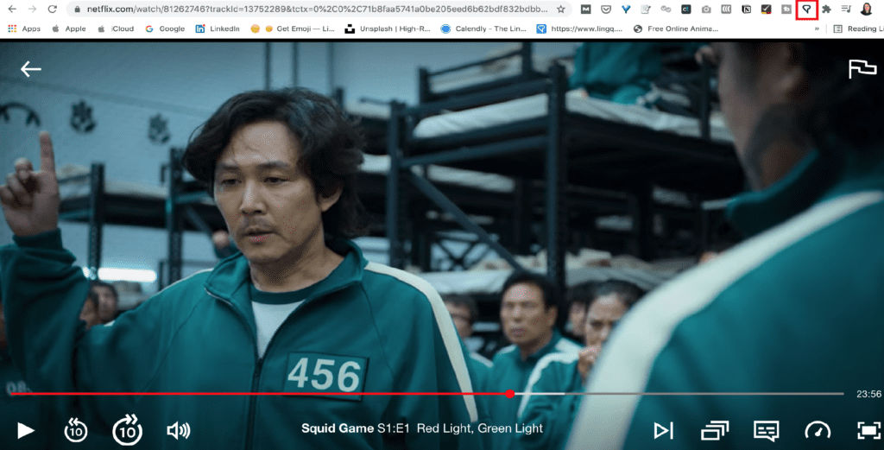Open the Reading List
The height and width of the screenshot is (450, 884).
858,29
